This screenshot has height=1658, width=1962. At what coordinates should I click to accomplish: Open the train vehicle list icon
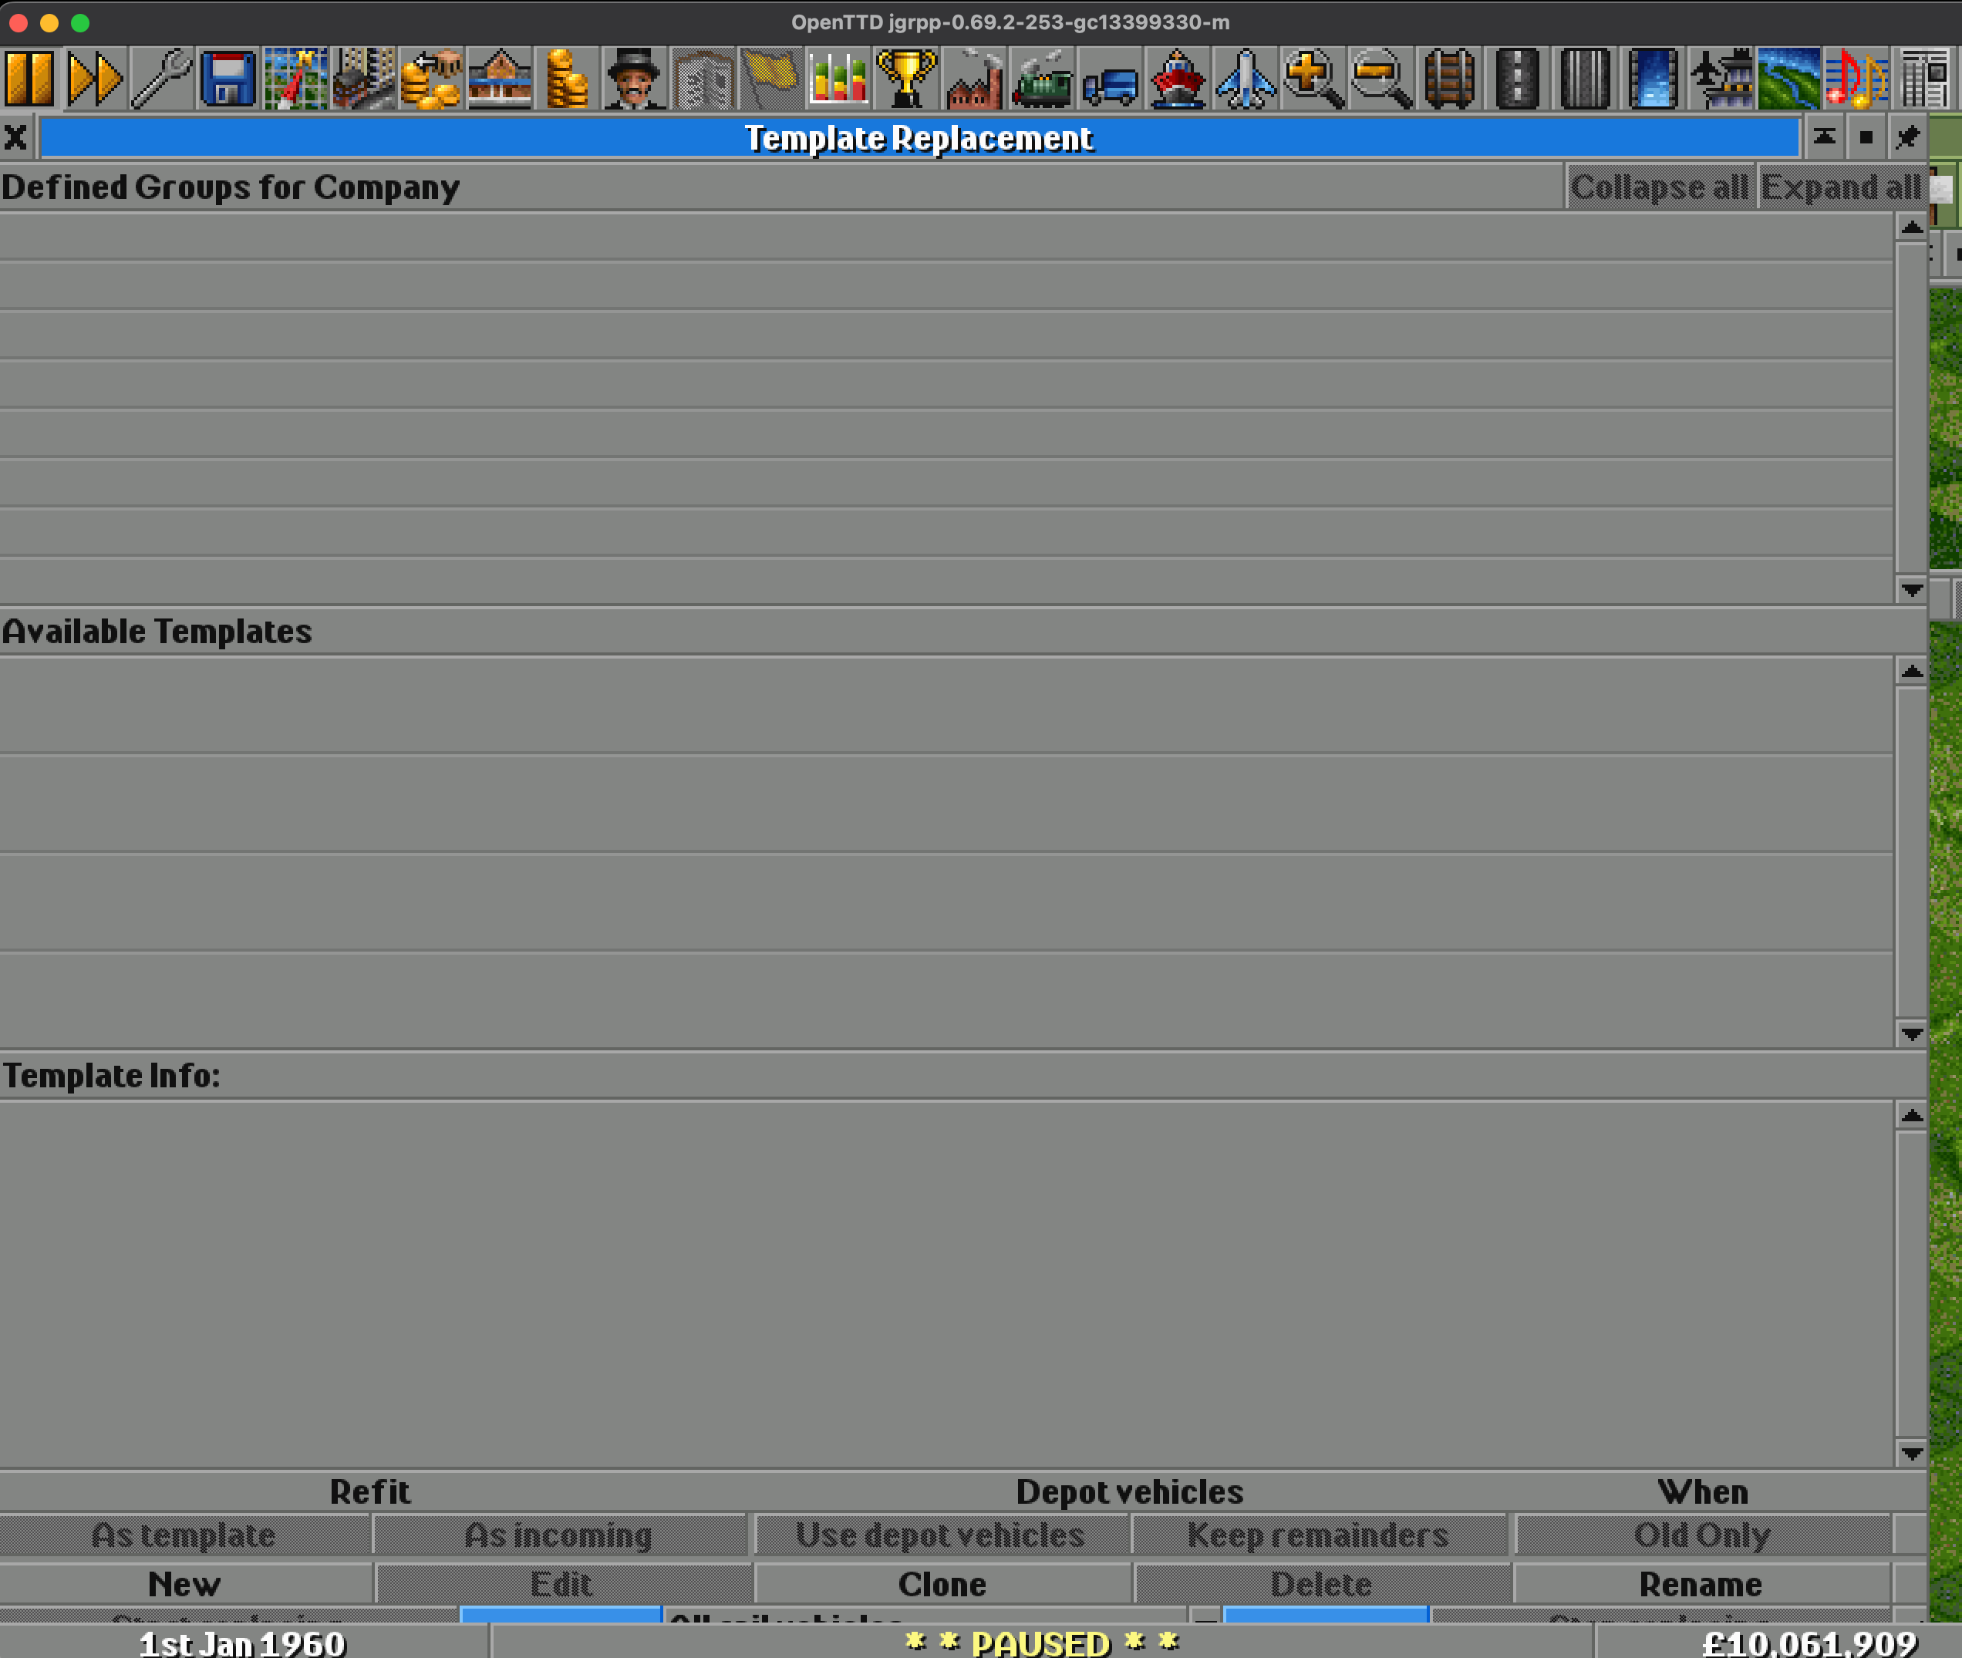click(1042, 79)
